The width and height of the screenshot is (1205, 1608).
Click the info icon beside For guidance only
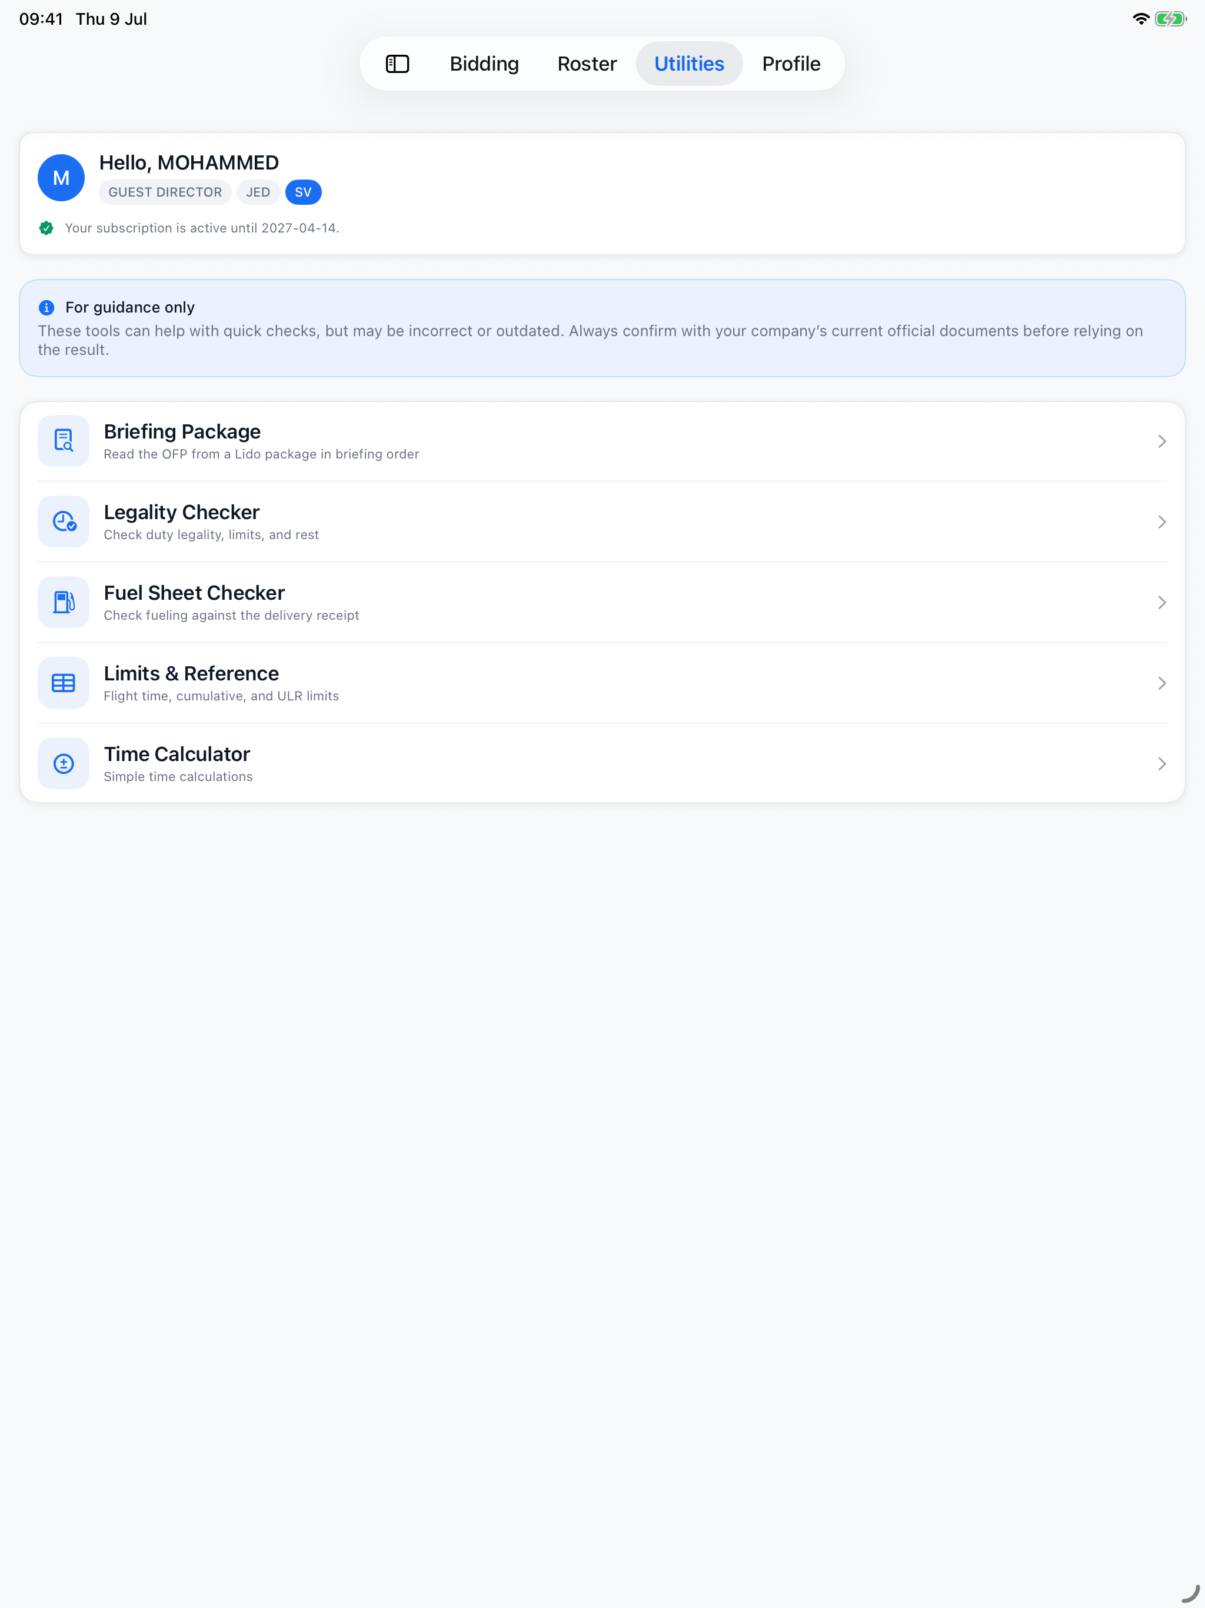(46, 307)
